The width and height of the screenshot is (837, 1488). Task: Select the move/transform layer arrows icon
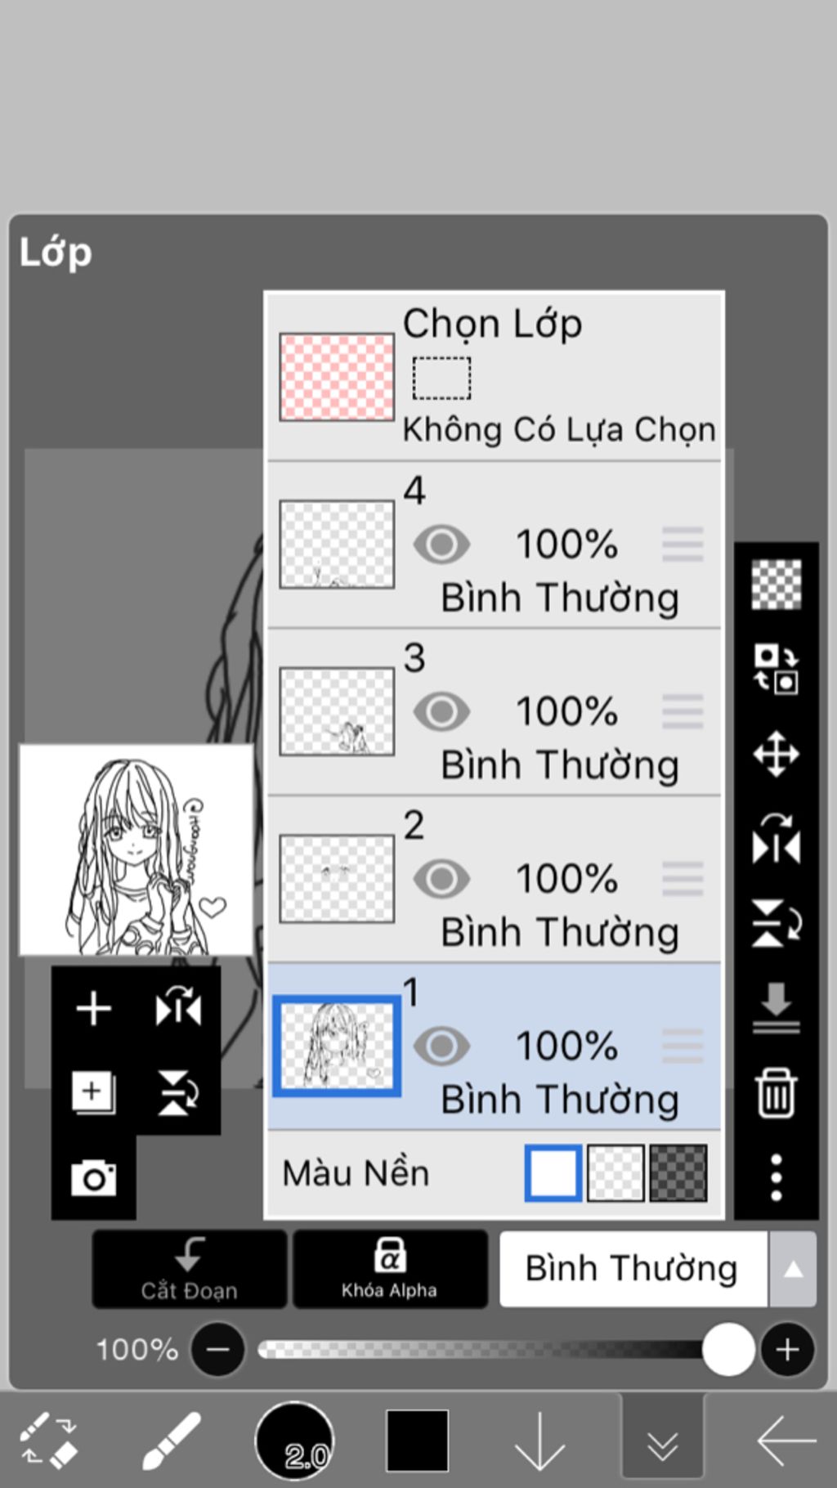[776, 754]
